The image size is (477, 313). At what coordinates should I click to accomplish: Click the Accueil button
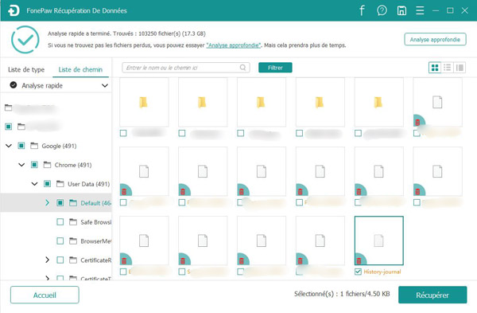tap(45, 295)
